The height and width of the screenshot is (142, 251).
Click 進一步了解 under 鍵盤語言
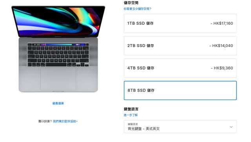click(131, 115)
